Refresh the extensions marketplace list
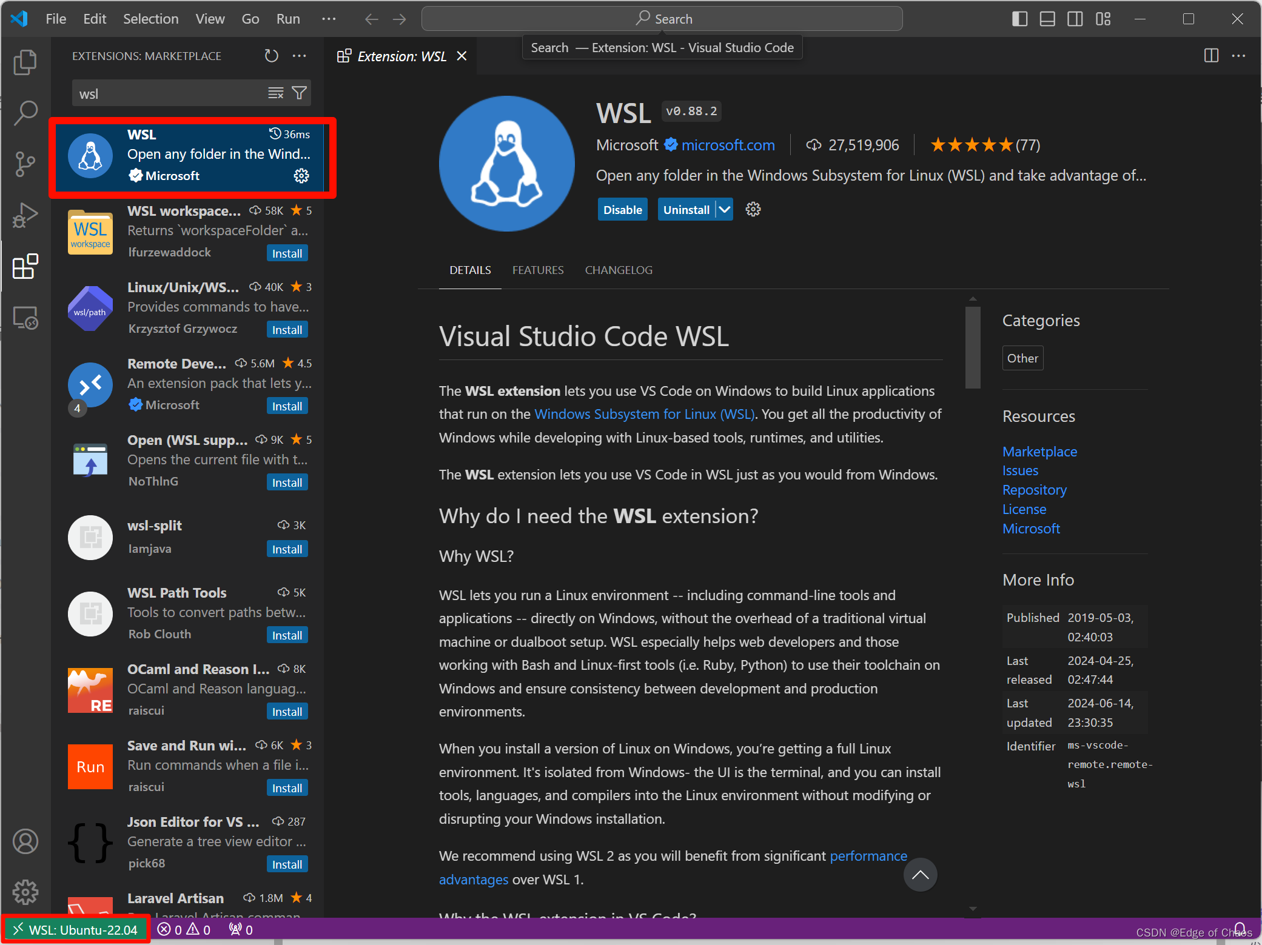 coord(271,56)
